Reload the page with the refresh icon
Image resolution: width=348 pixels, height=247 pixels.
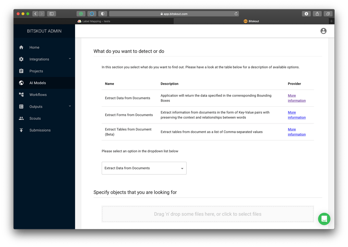coord(236,14)
